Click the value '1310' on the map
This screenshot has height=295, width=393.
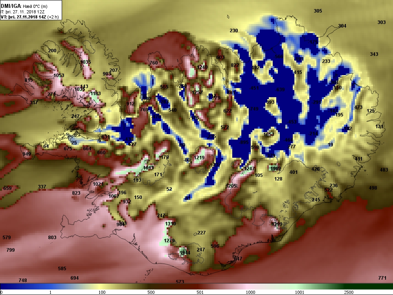click(171, 224)
